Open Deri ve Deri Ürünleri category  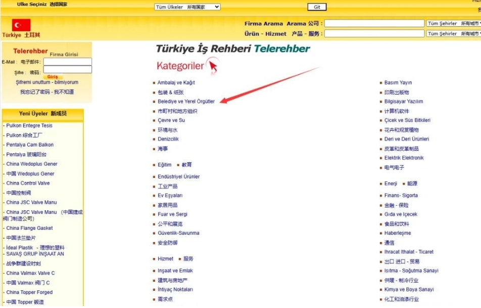click(407, 139)
